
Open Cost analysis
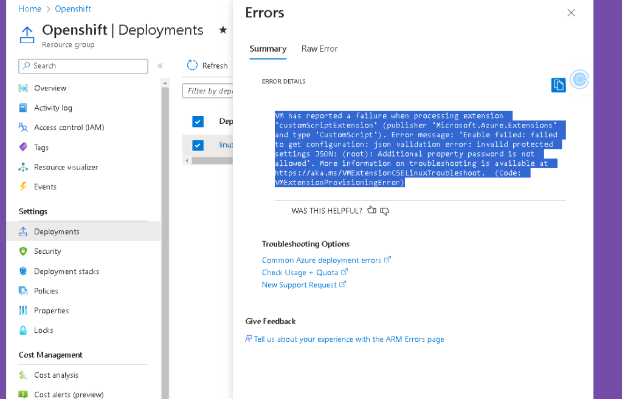click(x=56, y=375)
